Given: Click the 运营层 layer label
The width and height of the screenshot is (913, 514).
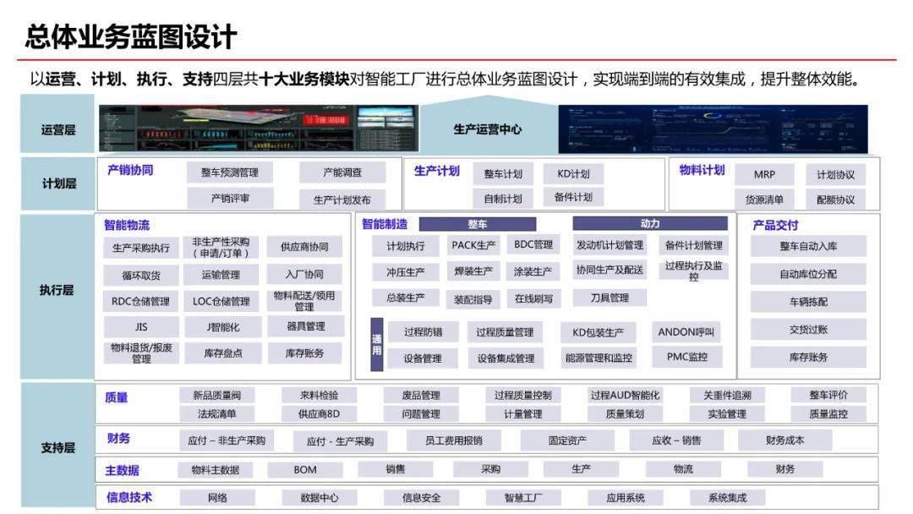Looking at the screenshot, I should tap(57, 129).
